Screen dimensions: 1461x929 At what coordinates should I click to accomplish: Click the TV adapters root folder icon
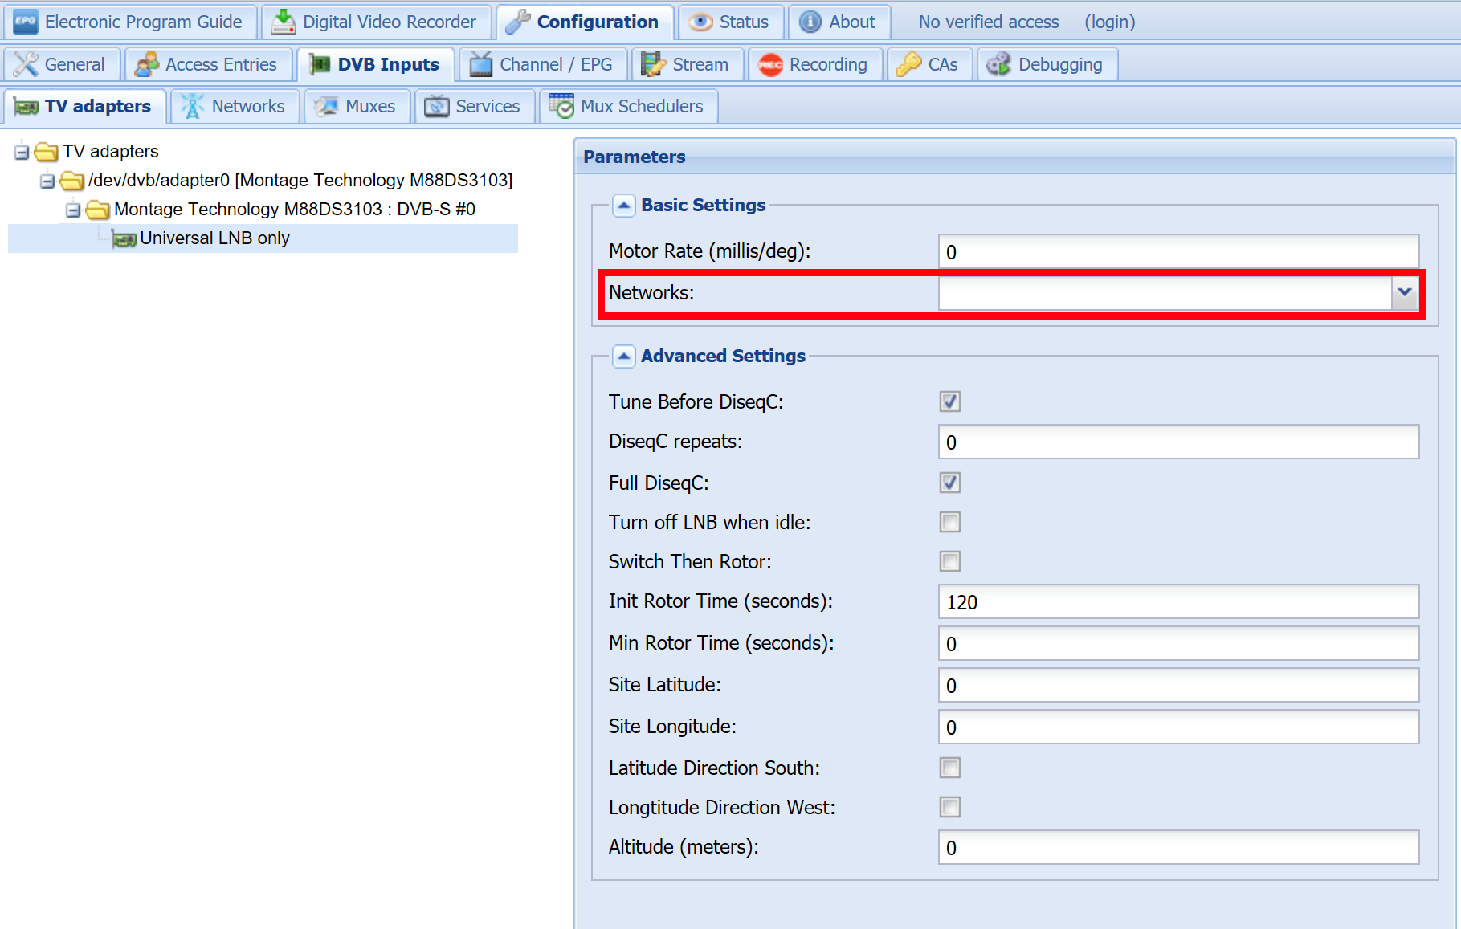click(x=47, y=151)
